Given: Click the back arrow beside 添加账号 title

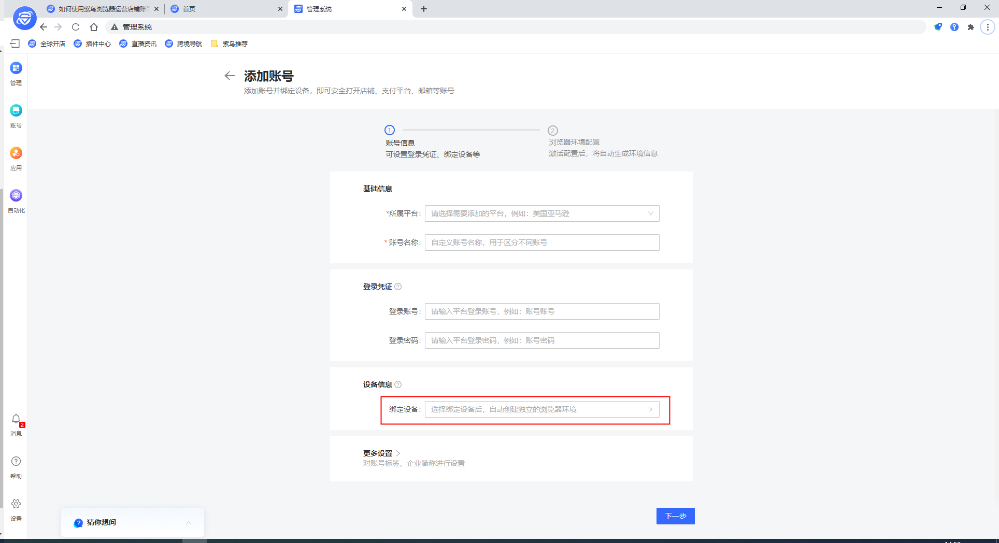Looking at the screenshot, I should pyautogui.click(x=230, y=76).
